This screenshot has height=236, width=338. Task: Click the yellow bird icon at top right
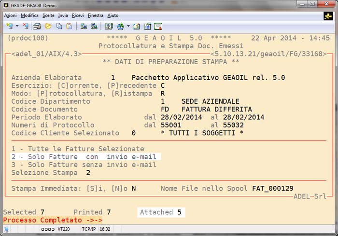click(328, 15)
